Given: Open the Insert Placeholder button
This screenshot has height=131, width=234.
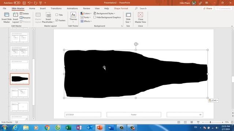Looking at the screenshot, I should pos(48,18).
